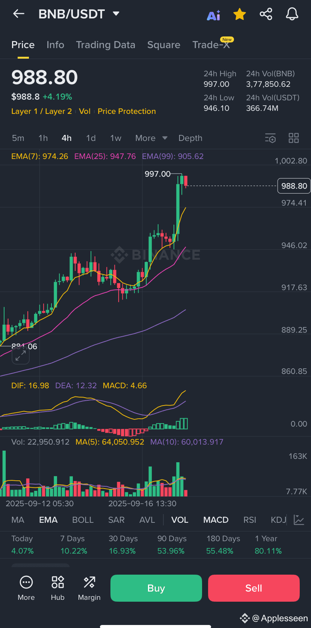Open the Margin trading icon
The width and height of the screenshot is (311, 628).
(x=89, y=588)
